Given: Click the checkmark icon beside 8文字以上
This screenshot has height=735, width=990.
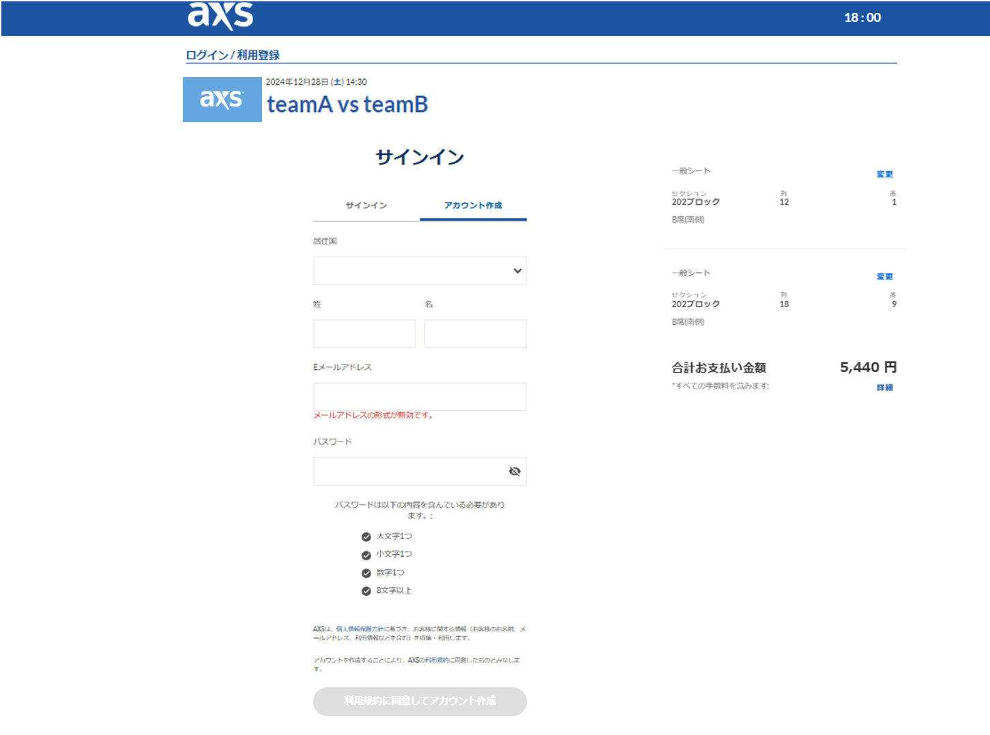Looking at the screenshot, I should pyautogui.click(x=366, y=591).
